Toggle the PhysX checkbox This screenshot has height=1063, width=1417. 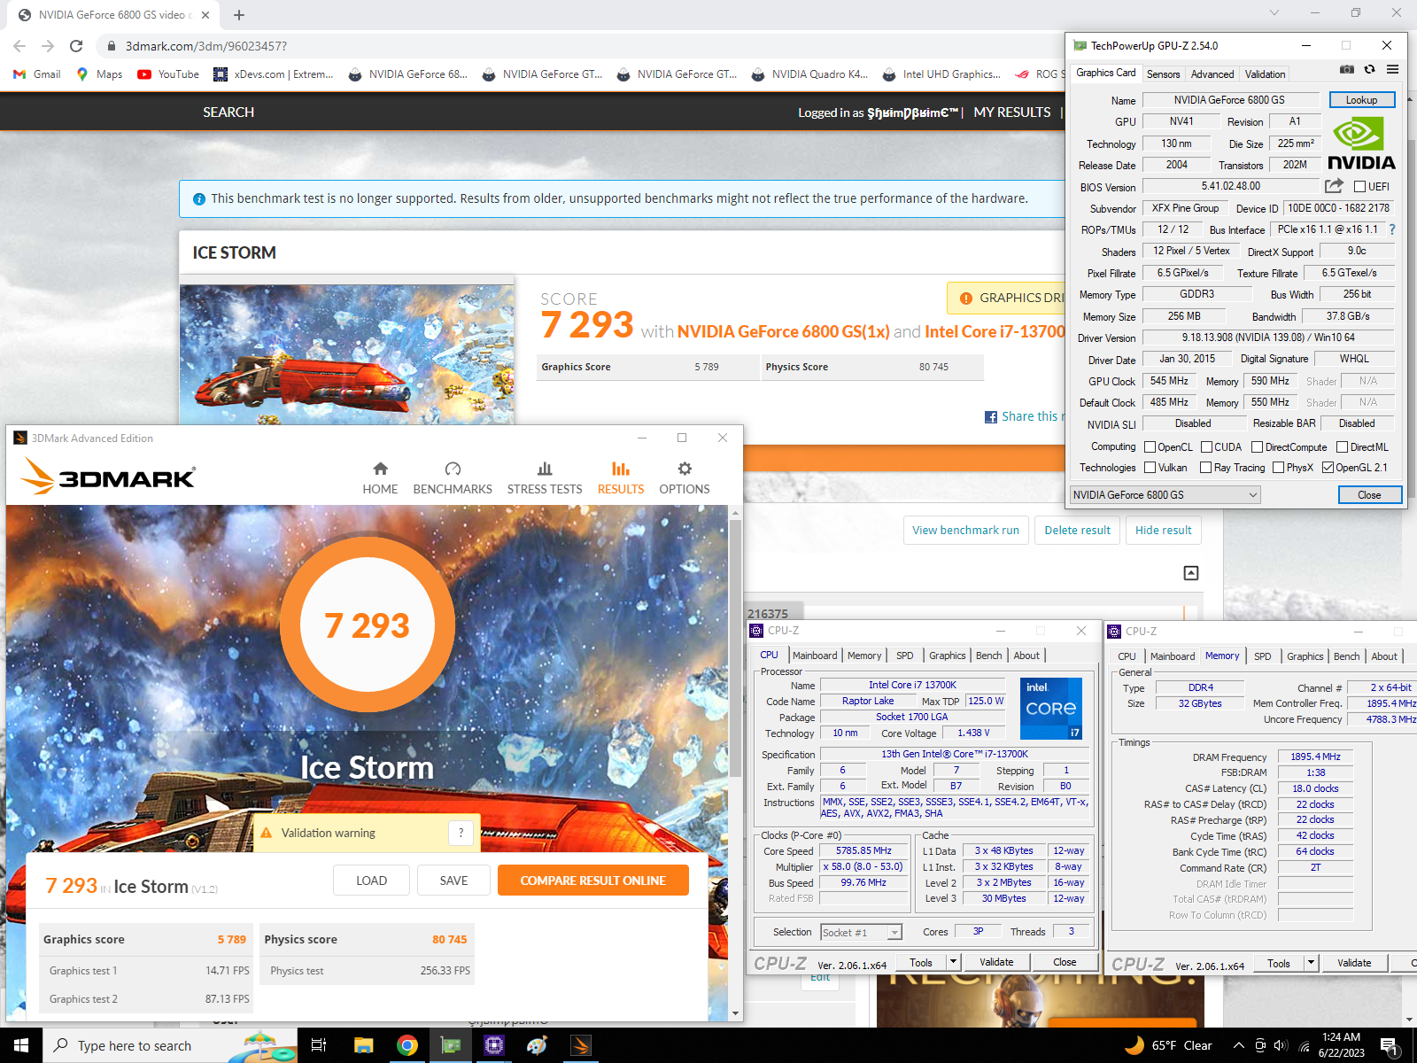click(x=1278, y=468)
